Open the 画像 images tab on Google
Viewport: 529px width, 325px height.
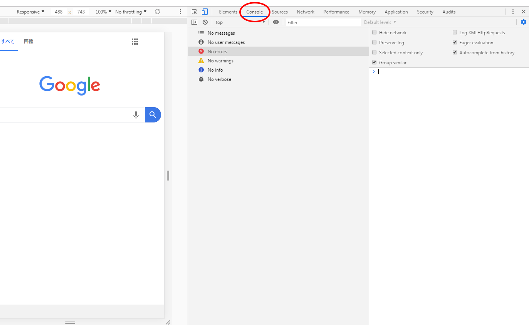click(29, 42)
